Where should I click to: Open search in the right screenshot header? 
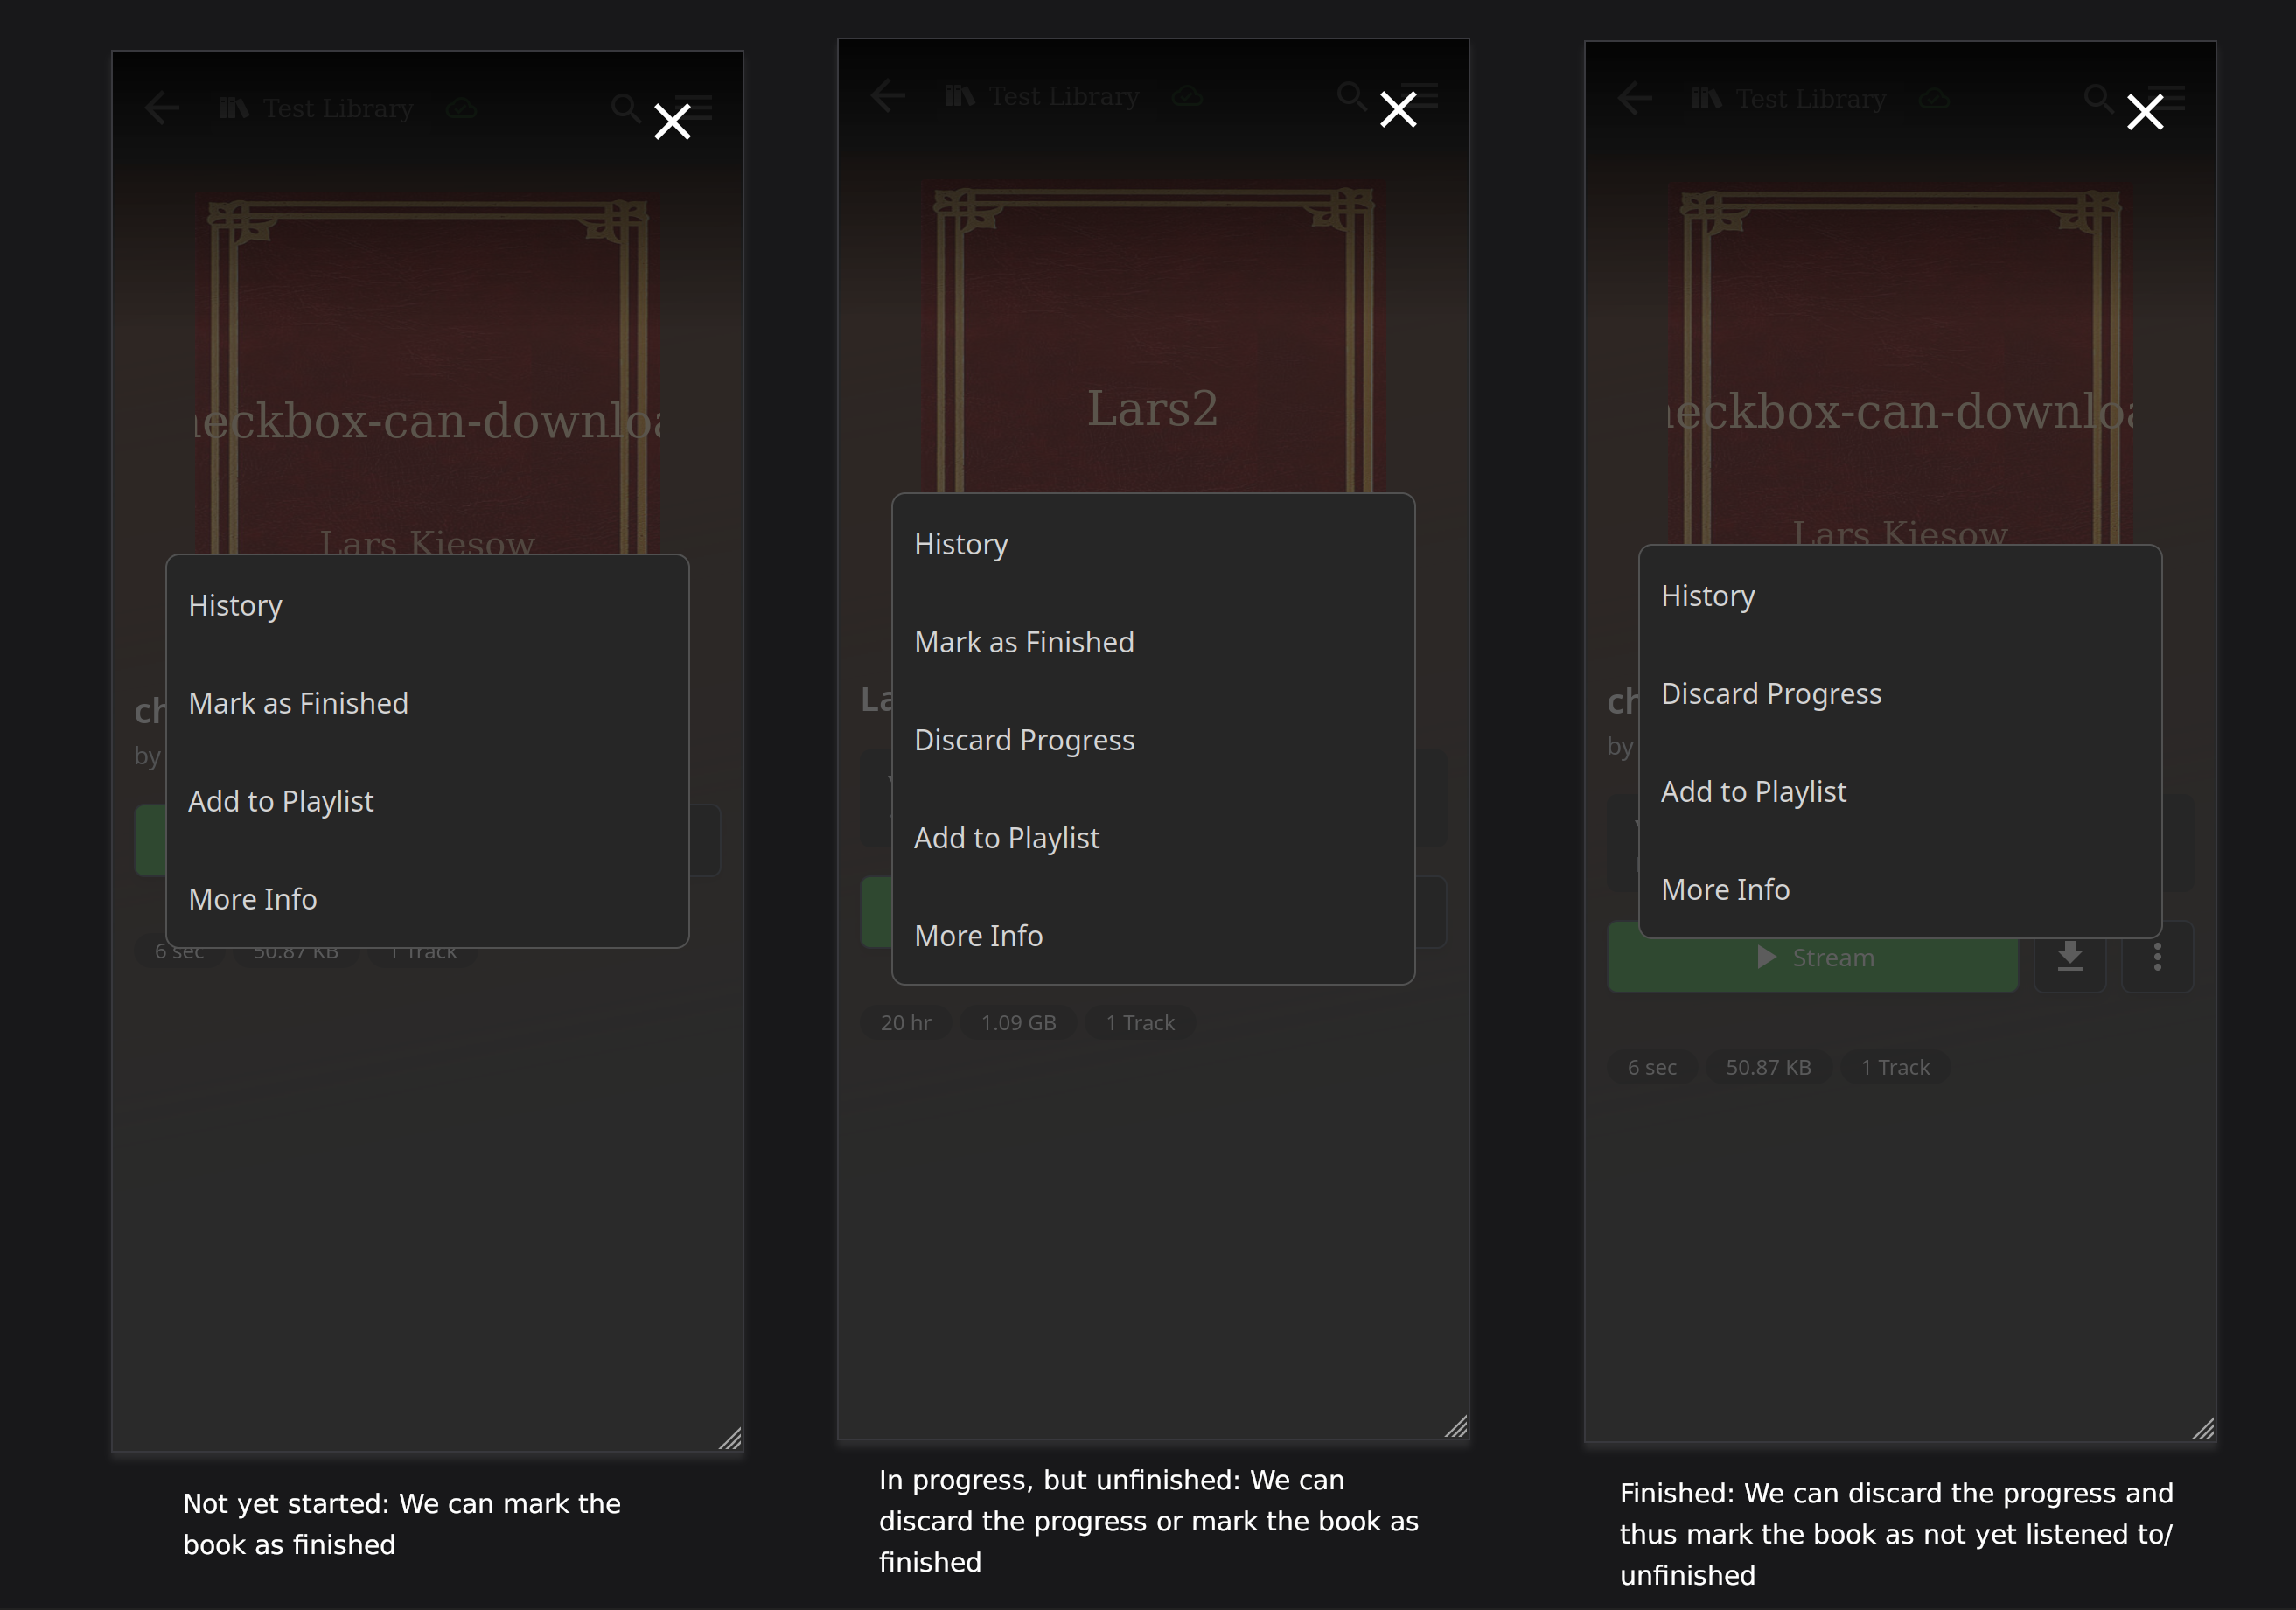[2099, 98]
